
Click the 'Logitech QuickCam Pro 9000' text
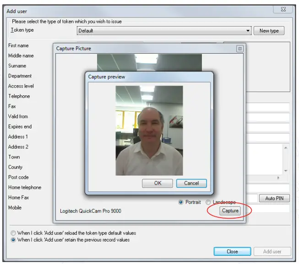point(90,211)
